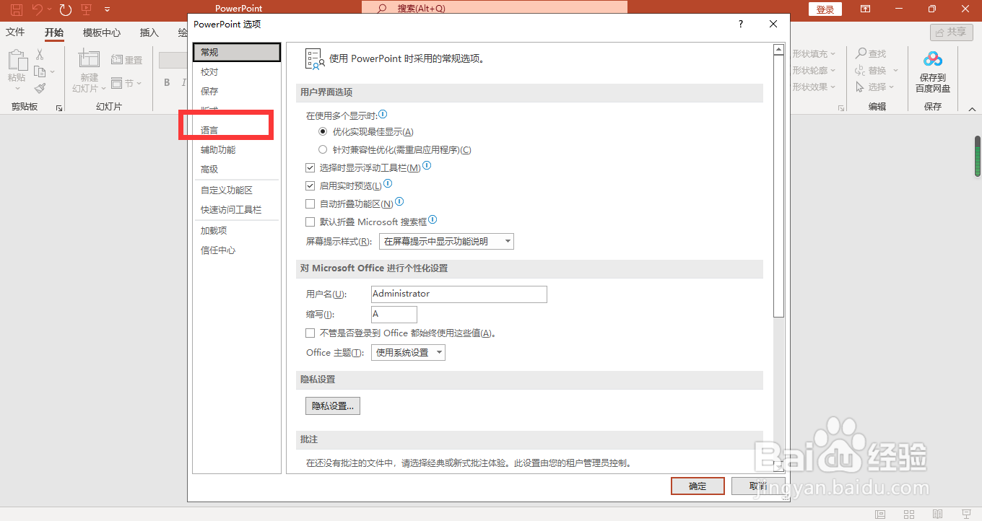982x521 pixels.
Task: Toggle 'Collapse ribbon automatically' checkbox
Action: coord(310,204)
